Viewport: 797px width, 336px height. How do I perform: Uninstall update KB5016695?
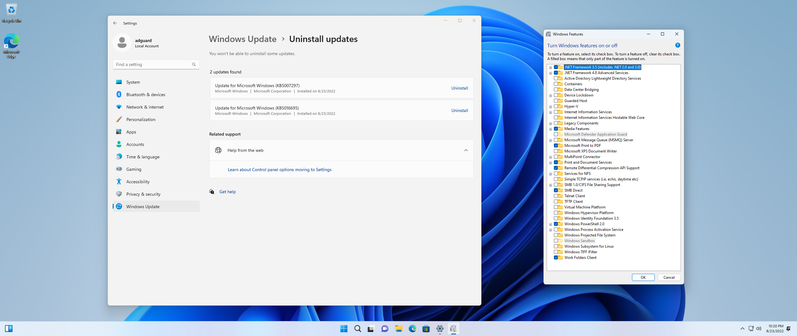pos(460,110)
